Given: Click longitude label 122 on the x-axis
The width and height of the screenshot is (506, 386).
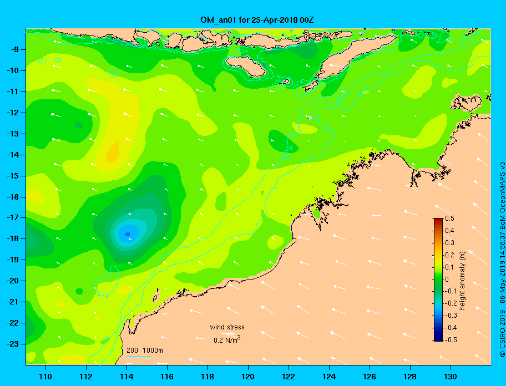Looking at the screenshot, I should (x=289, y=377).
